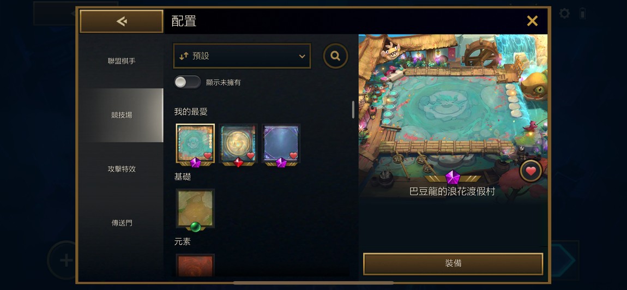
Task: Select the red elemental arena thumbnail
Action: point(195,265)
